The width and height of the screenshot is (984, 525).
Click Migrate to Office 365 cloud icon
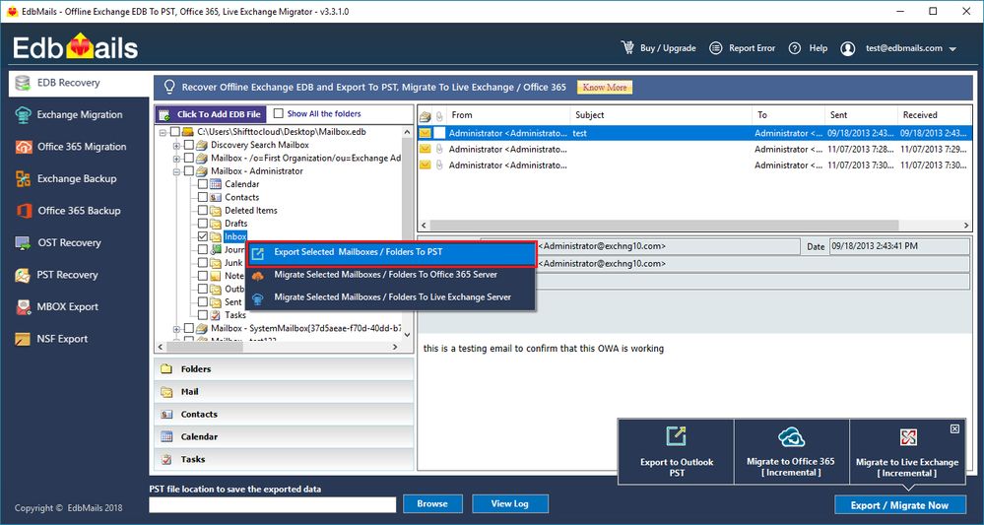click(x=791, y=437)
